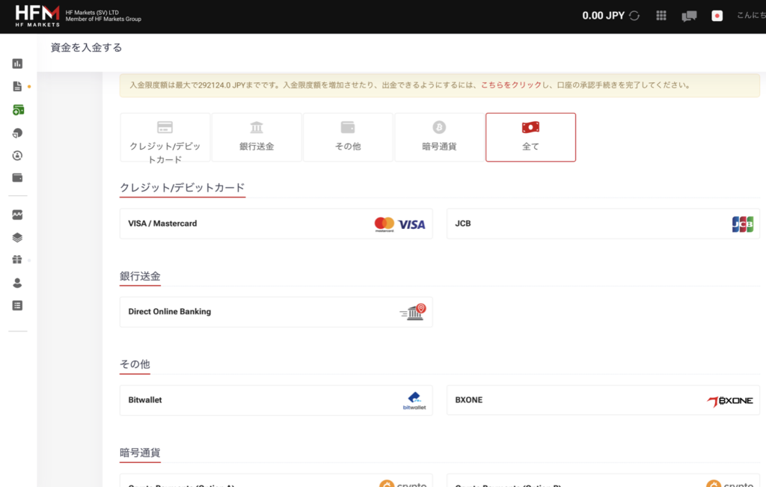This screenshot has width=766, height=487.
Task: Open the list sidebar icon
Action: [x=17, y=305]
